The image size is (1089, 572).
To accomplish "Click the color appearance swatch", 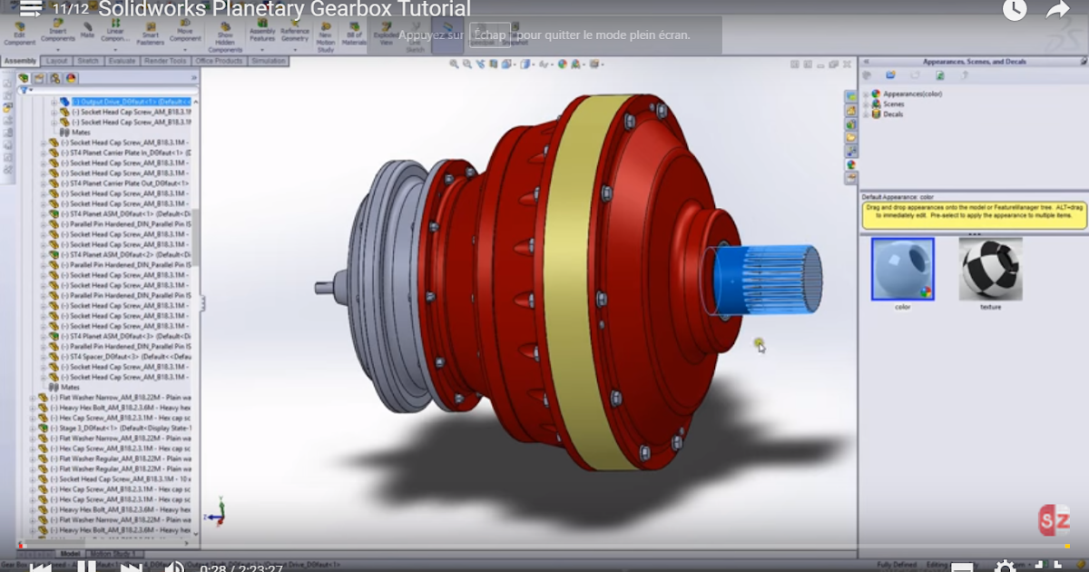I will pyautogui.click(x=903, y=268).
